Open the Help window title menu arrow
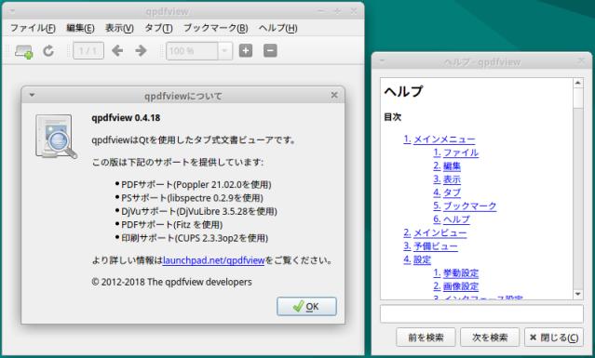This screenshot has height=358, width=595. coord(382,60)
